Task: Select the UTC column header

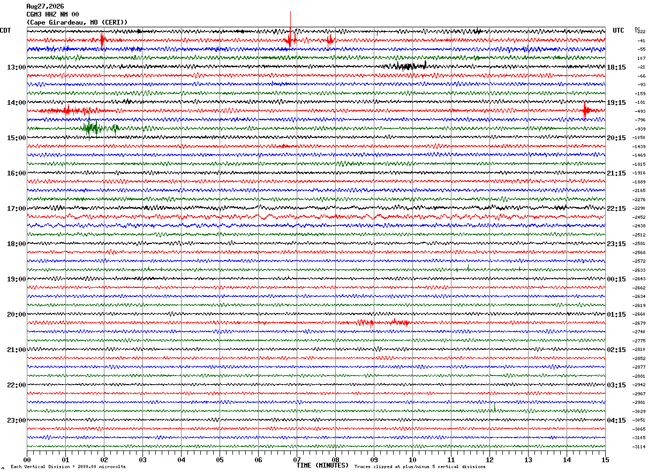Action: (x=619, y=30)
